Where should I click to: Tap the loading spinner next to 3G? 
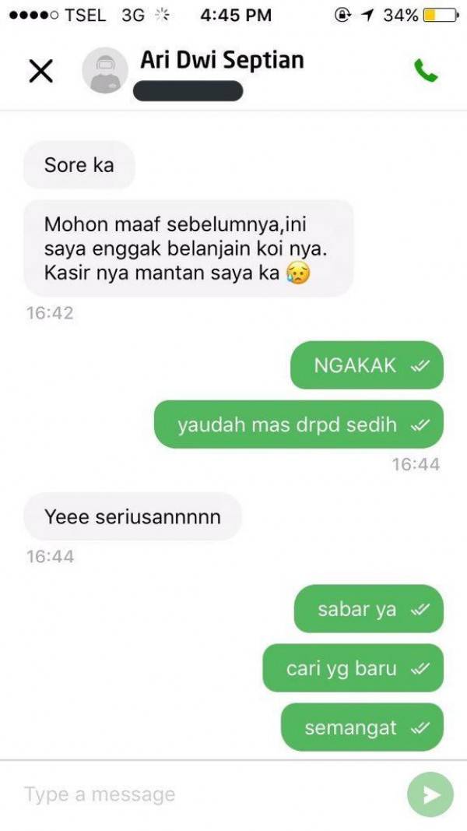(161, 16)
